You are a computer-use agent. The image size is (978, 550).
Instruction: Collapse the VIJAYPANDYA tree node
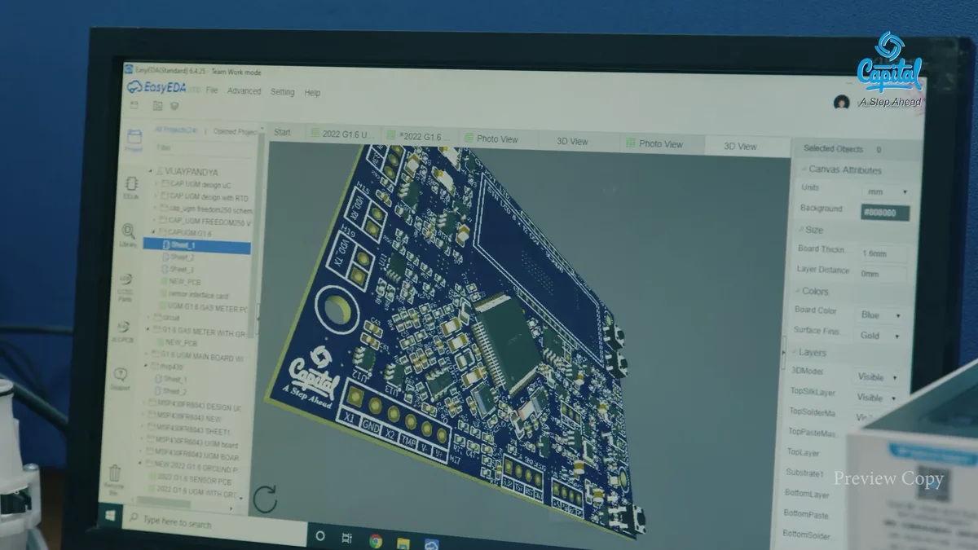[152, 172]
